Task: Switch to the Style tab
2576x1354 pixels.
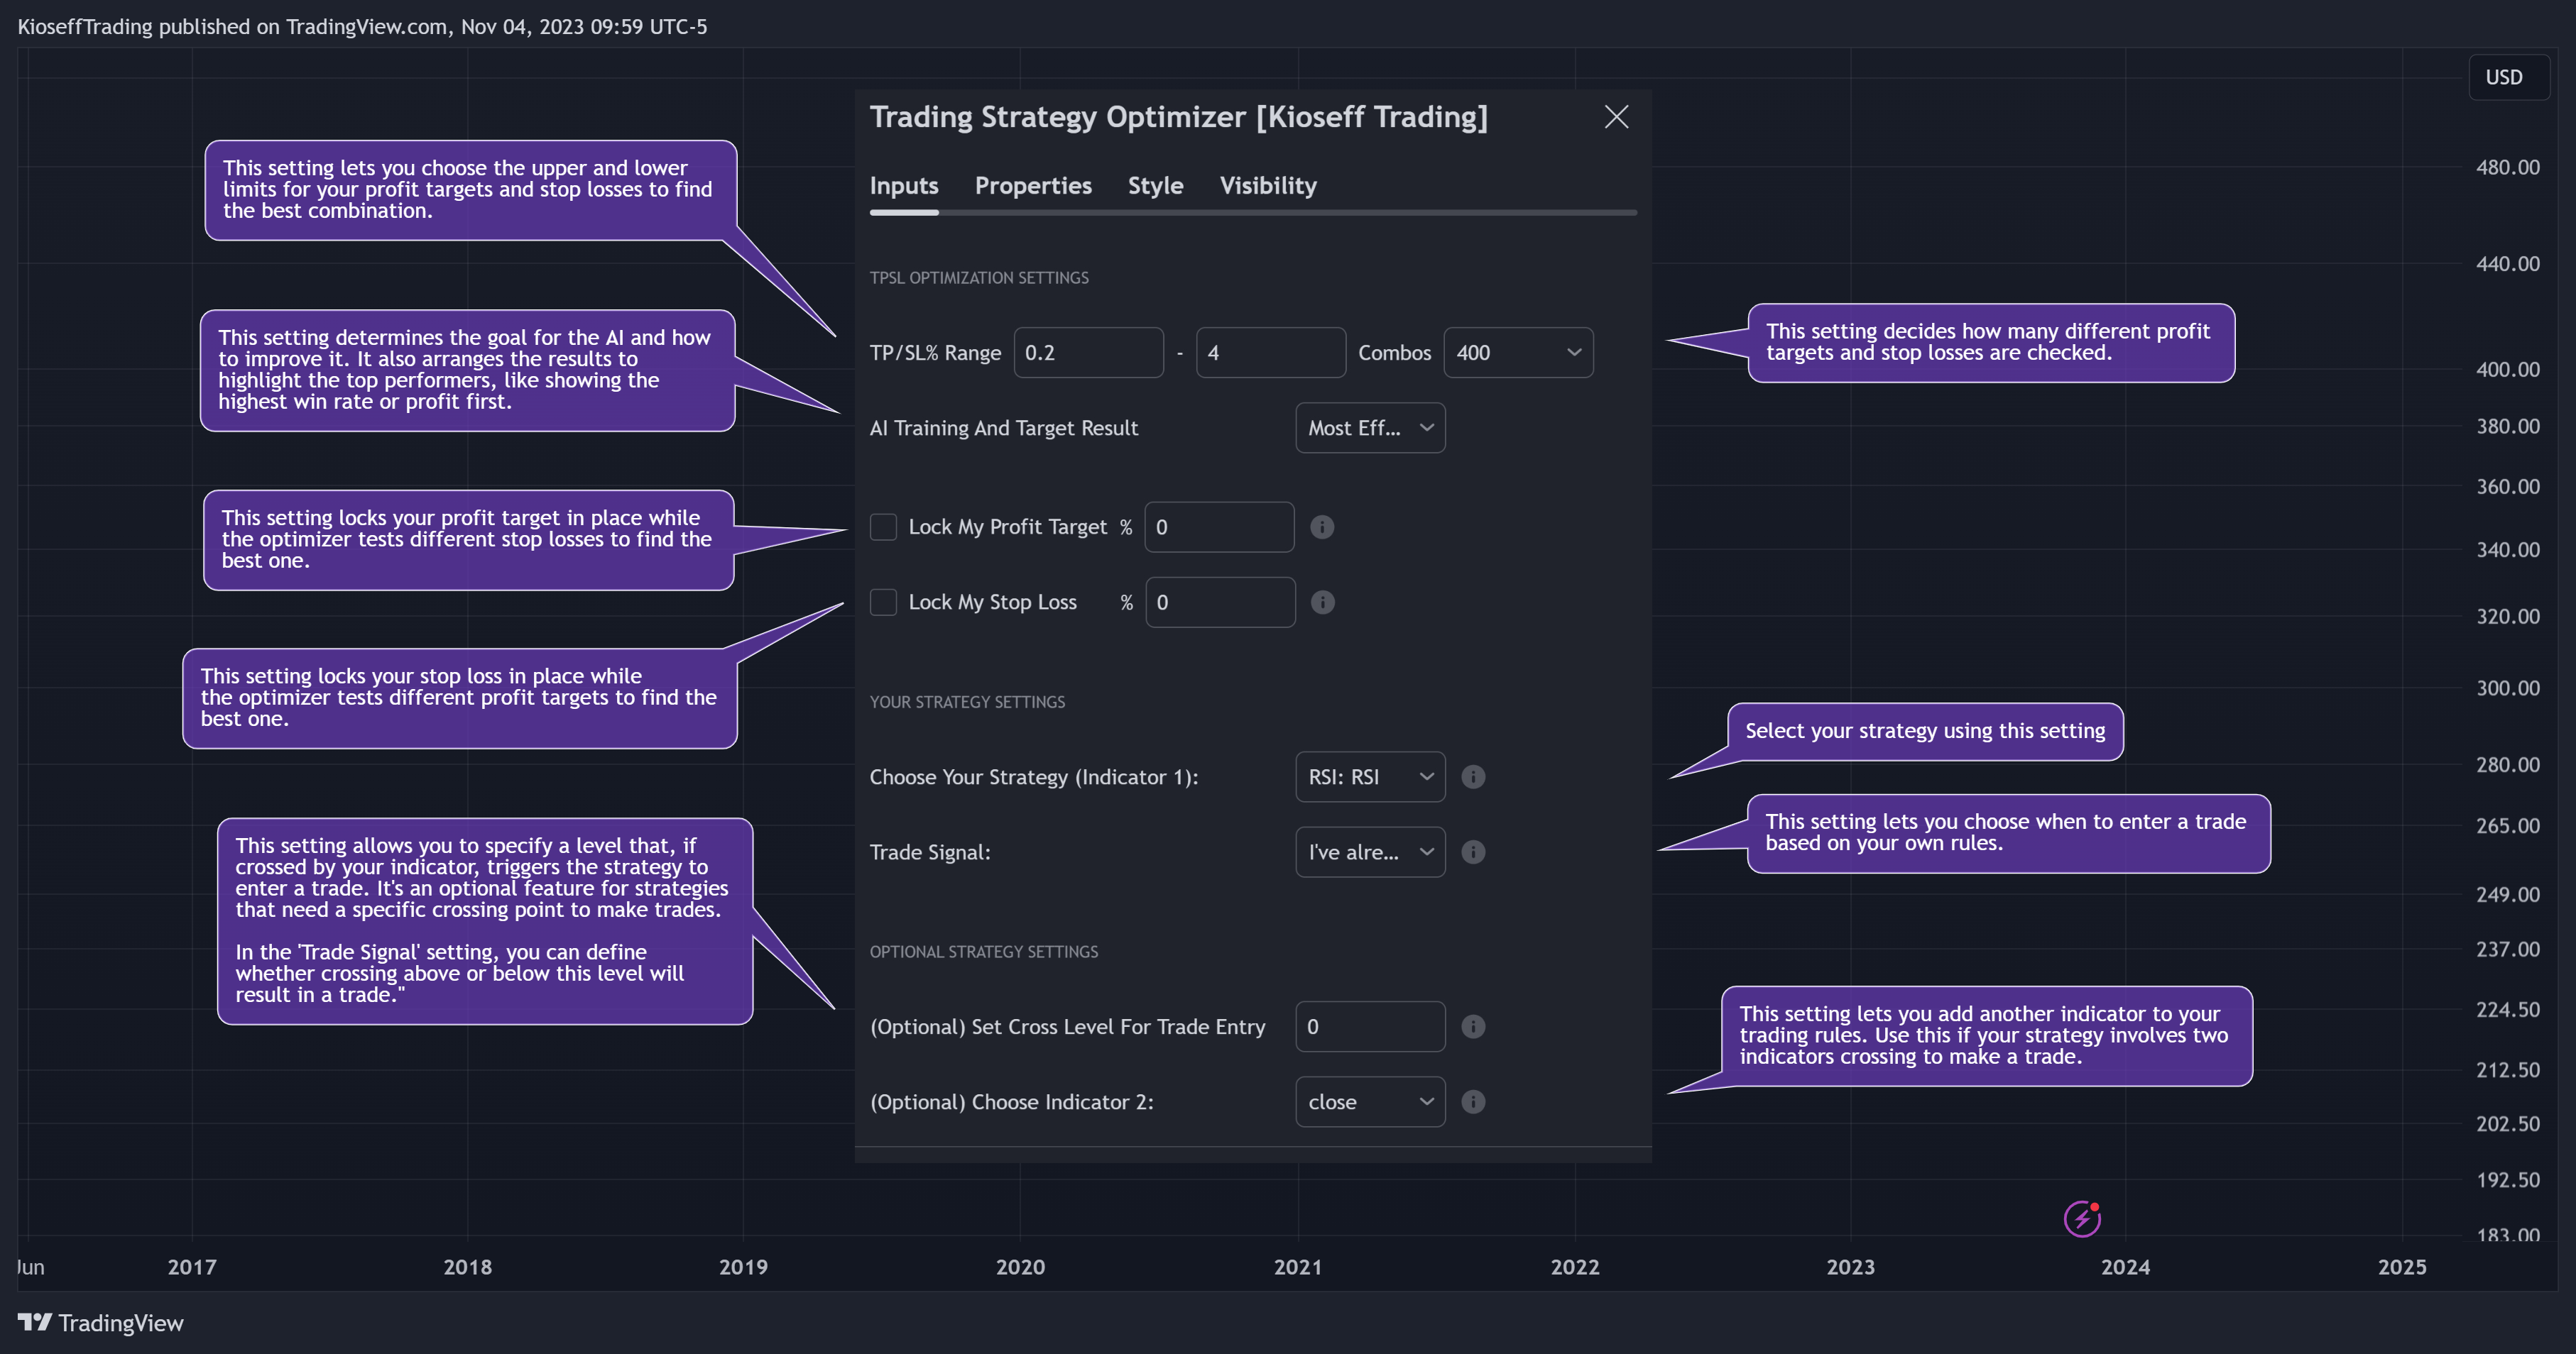Action: pos(1155,186)
